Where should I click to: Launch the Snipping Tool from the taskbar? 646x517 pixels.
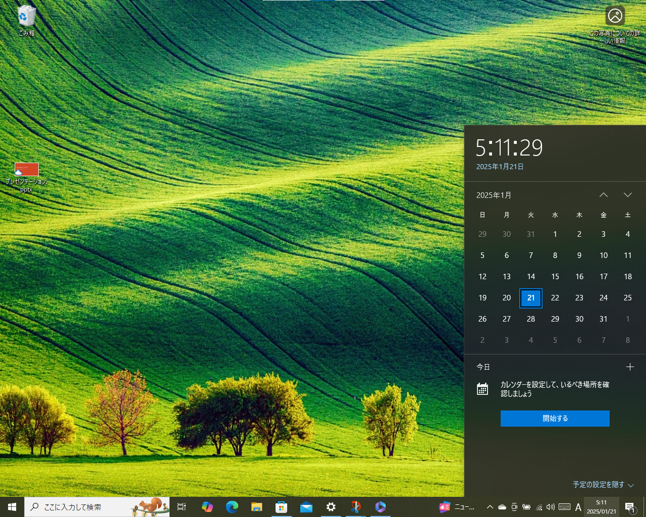click(356, 507)
